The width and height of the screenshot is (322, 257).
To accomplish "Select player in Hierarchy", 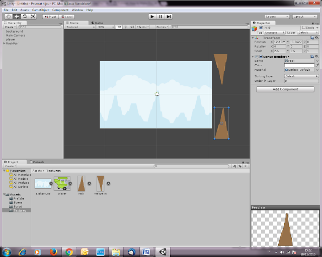I will coord(11,39).
